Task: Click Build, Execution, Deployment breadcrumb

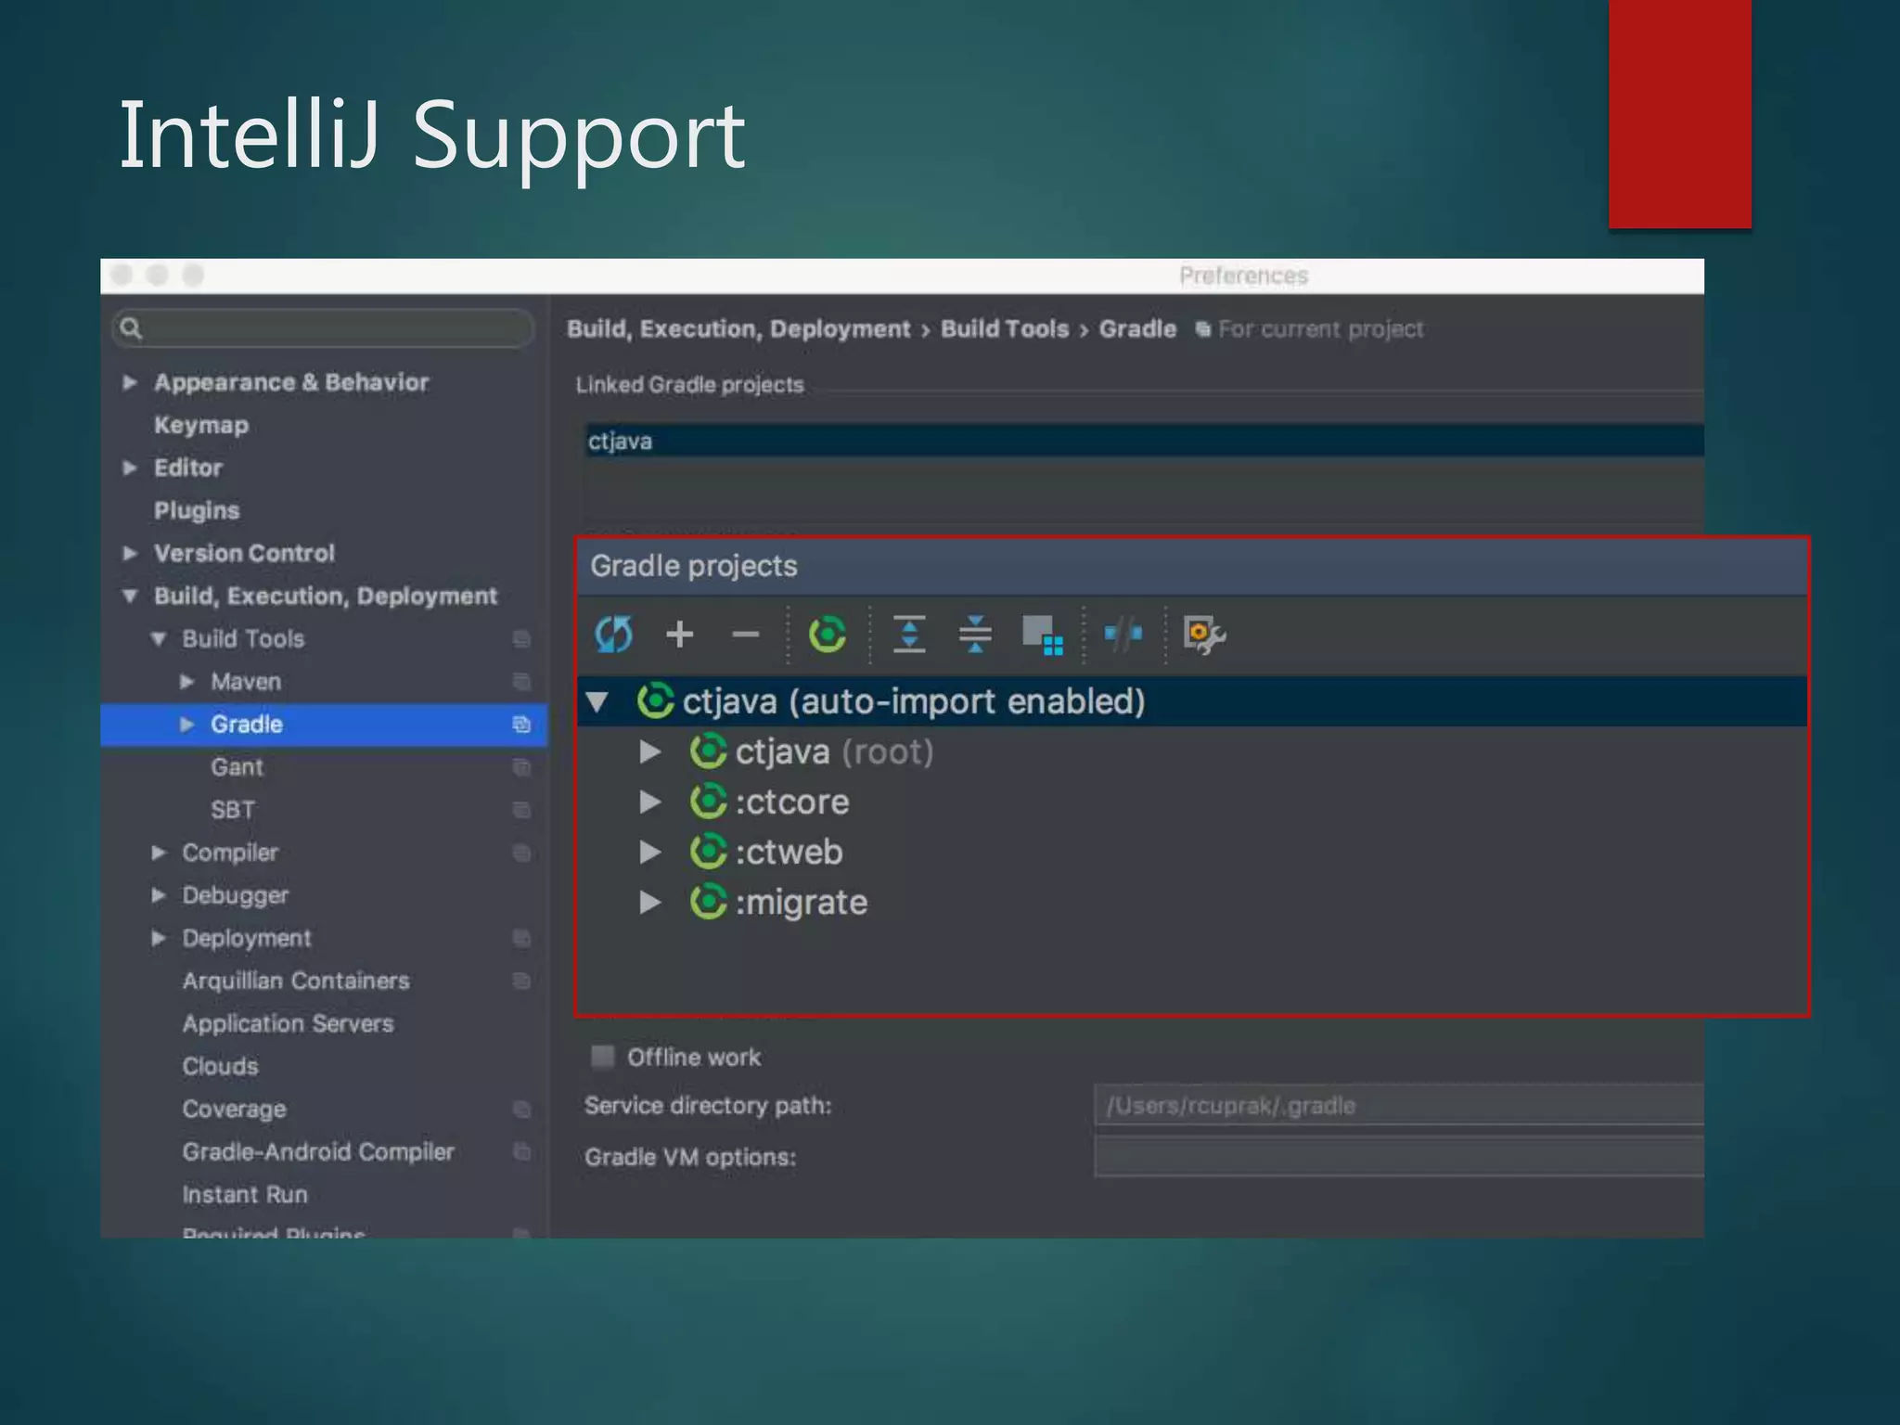Action: point(738,328)
